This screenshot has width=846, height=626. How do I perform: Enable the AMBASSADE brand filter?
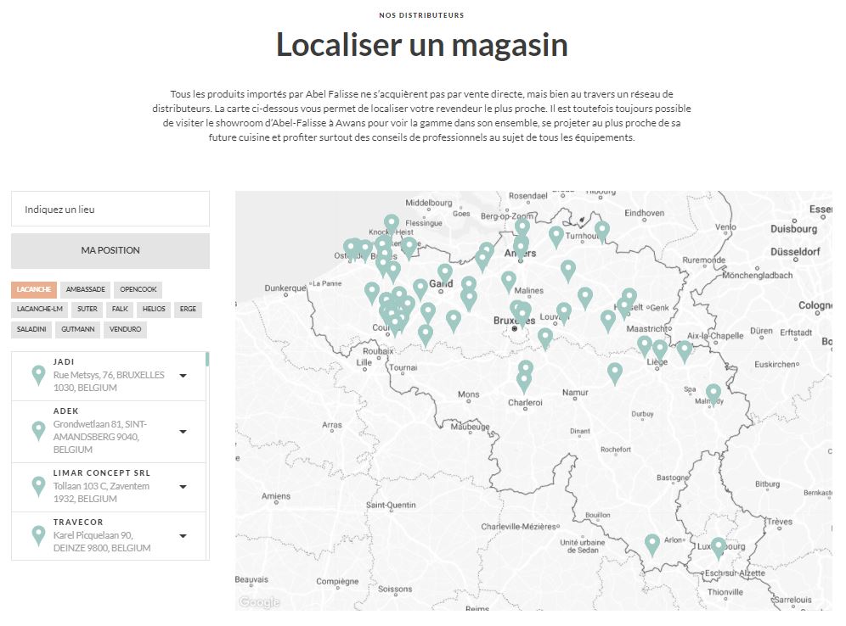click(x=85, y=289)
